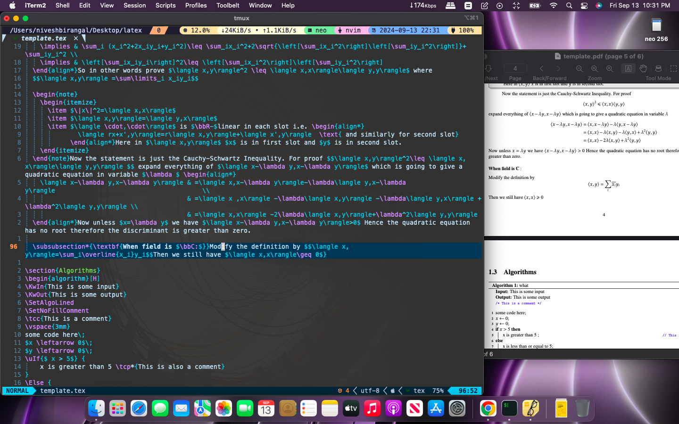This screenshot has height=424, width=679.
Task: Open Wi-Fi status in menu bar
Action: [553, 5]
